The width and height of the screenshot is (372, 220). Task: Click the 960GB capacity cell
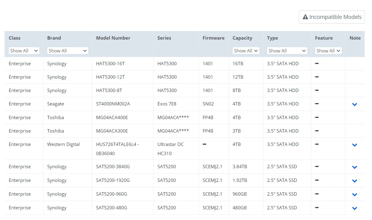tap(239, 194)
